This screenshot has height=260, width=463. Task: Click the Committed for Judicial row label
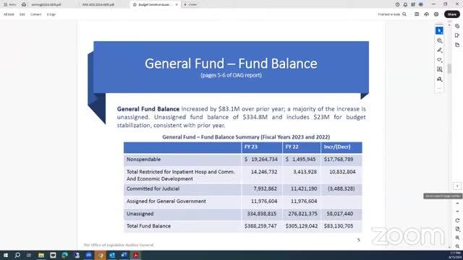pyautogui.click(x=153, y=188)
